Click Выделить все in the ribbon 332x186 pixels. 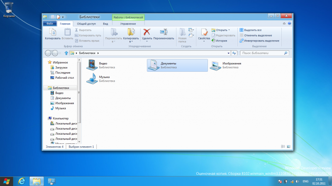click(252, 30)
